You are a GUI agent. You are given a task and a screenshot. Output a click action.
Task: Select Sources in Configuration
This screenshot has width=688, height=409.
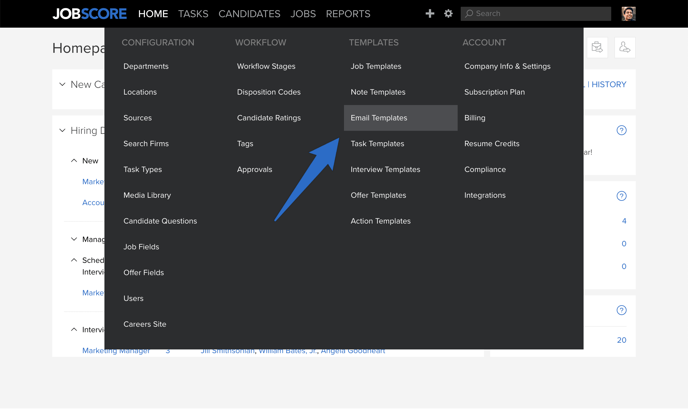click(x=138, y=118)
